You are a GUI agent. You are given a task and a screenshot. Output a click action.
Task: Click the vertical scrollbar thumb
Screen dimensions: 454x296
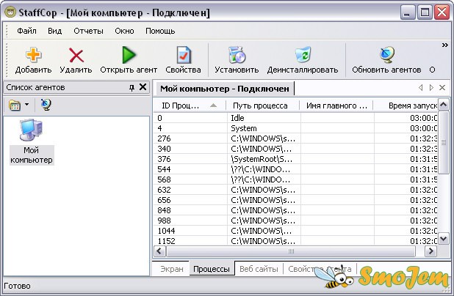pos(443,142)
